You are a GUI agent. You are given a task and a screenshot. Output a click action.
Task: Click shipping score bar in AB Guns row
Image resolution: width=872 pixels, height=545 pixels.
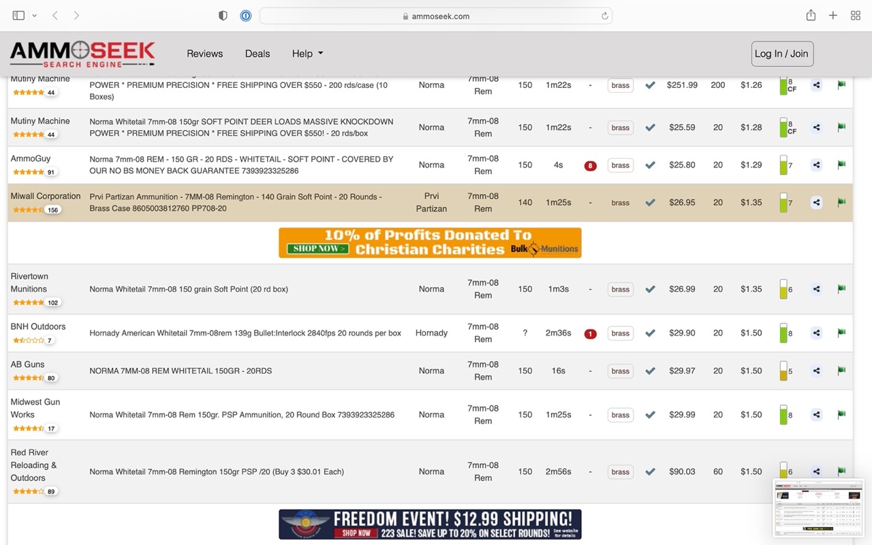tap(783, 371)
